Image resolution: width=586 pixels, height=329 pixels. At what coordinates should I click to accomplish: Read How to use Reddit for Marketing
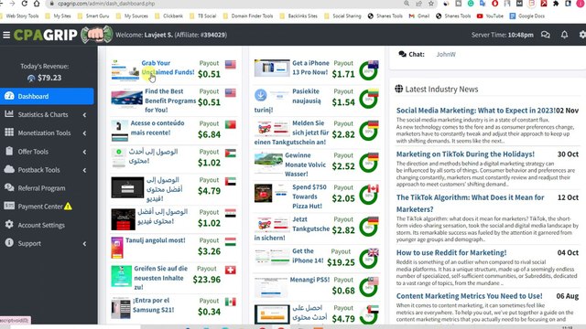click(451, 252)
